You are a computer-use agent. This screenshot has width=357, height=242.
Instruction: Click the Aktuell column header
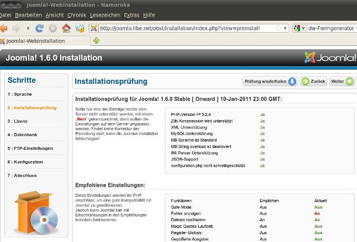point(320,200)
